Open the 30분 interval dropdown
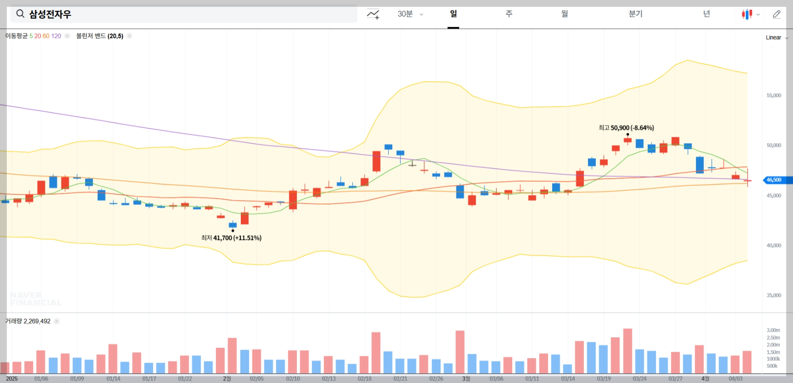 tap(410, 14)
